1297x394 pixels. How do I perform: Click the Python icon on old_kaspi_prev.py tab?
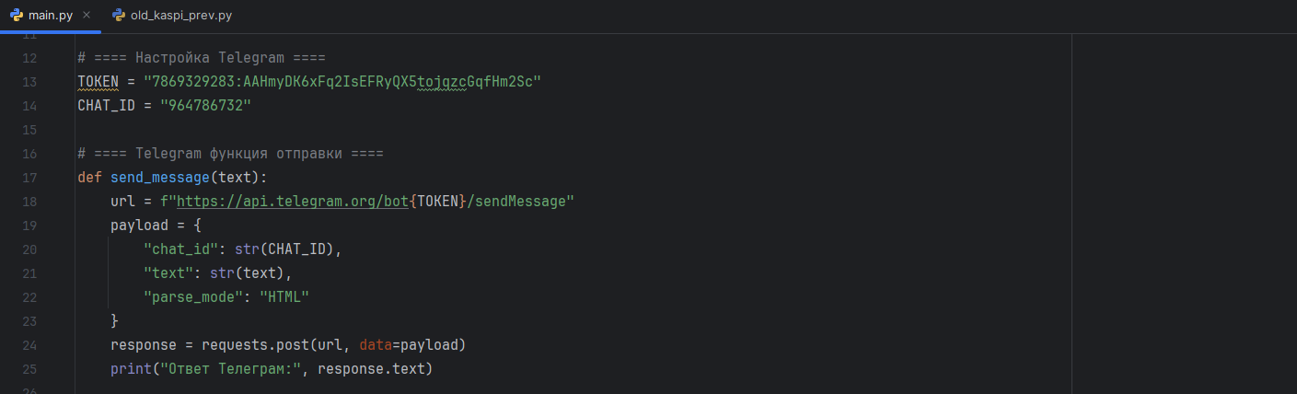pyautogui.click(x=118, y=16)
